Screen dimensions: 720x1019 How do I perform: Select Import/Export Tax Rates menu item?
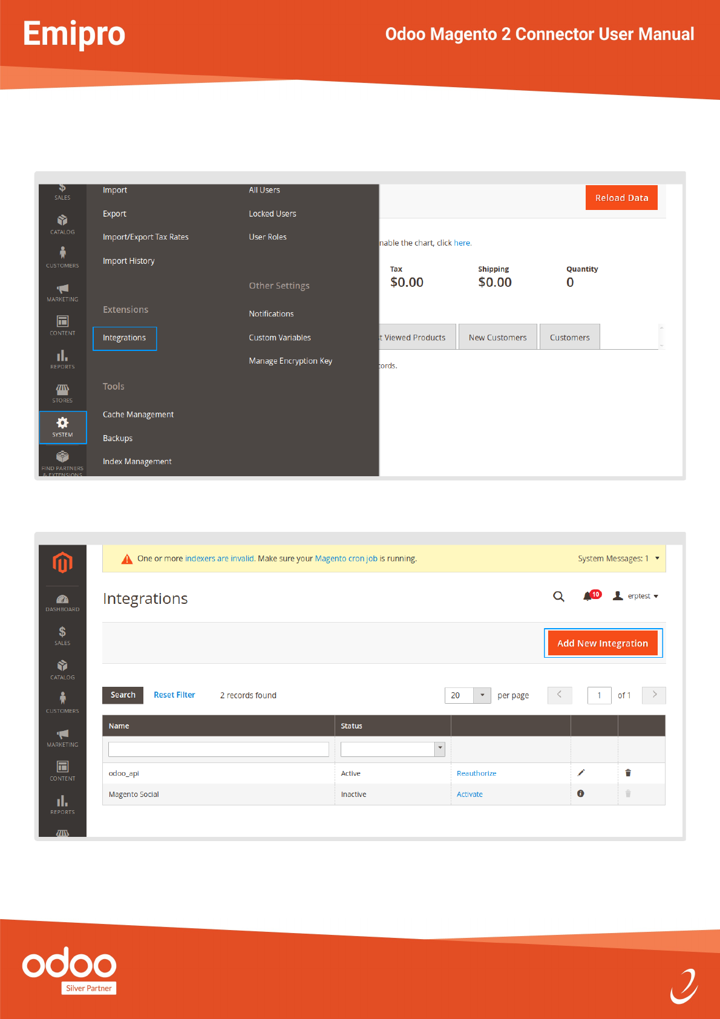point(146,237)
